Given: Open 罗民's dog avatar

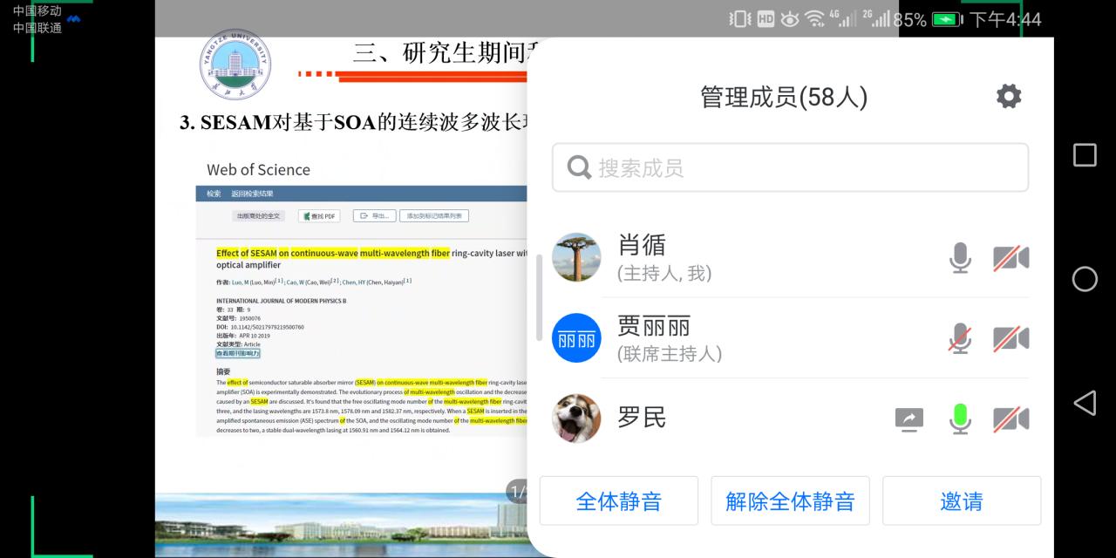Looking at the screenshot, I should pyautogui.click(x=576, y=418).
